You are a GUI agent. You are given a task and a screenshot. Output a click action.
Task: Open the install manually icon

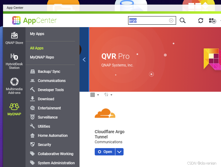212,21
